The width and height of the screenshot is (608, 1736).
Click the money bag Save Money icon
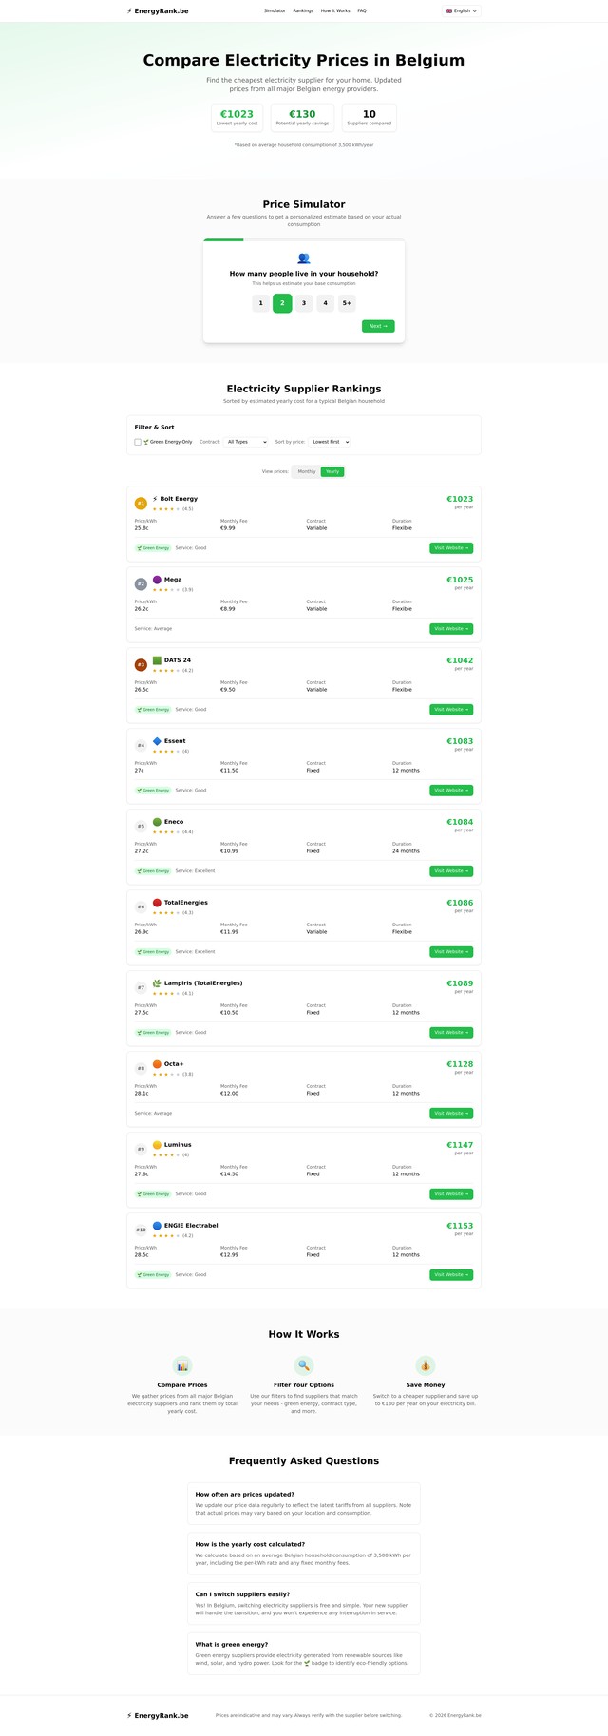click(426, 1365)
